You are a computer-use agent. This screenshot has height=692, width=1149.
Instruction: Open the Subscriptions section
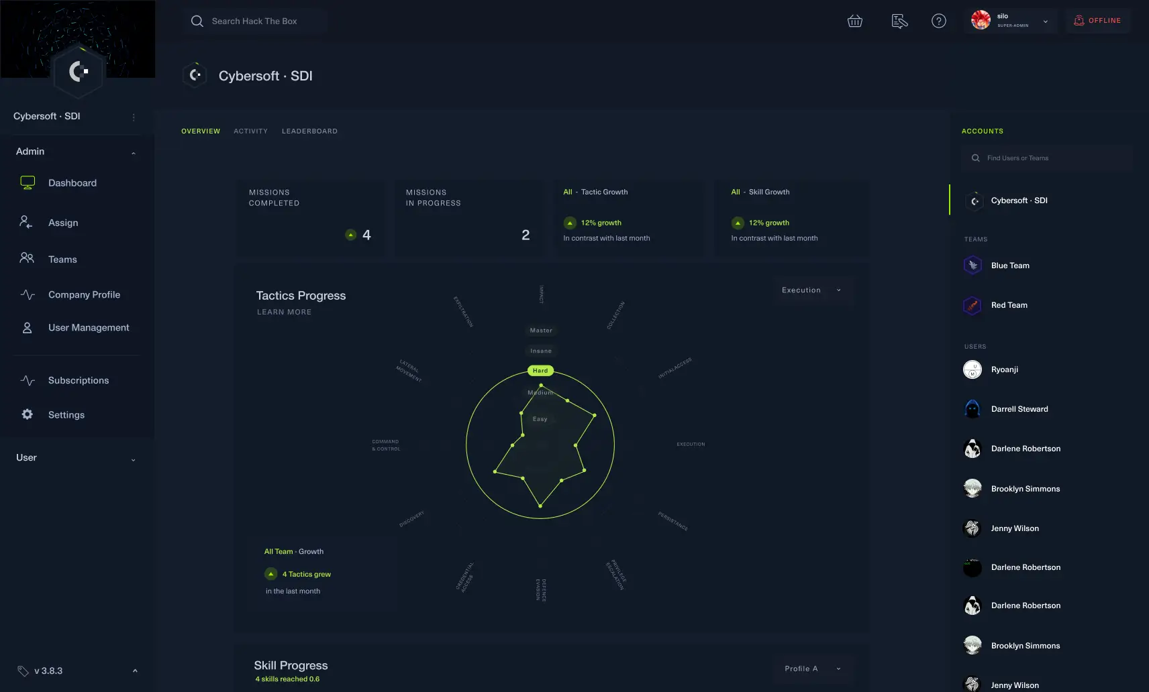coord(78,380)
